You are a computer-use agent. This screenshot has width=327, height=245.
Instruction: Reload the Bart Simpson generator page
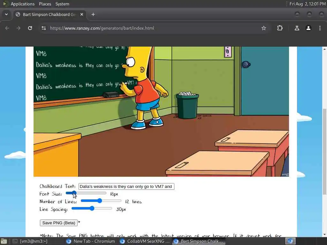tap(30, 28)
